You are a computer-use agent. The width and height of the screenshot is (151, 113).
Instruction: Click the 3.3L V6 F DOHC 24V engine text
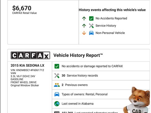point(23,76)
